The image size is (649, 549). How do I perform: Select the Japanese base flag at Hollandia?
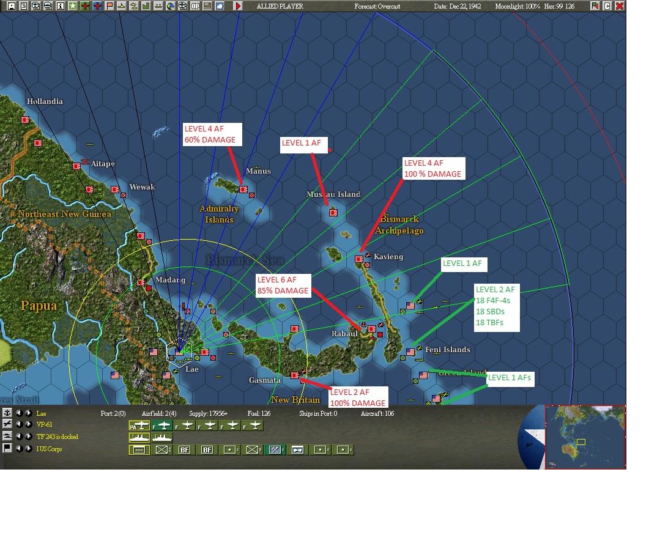pyautogui.click(x=25, y=120)
